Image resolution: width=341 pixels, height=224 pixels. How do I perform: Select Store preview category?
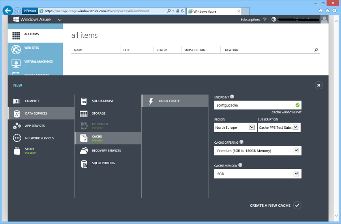click(x=41, y=151)
